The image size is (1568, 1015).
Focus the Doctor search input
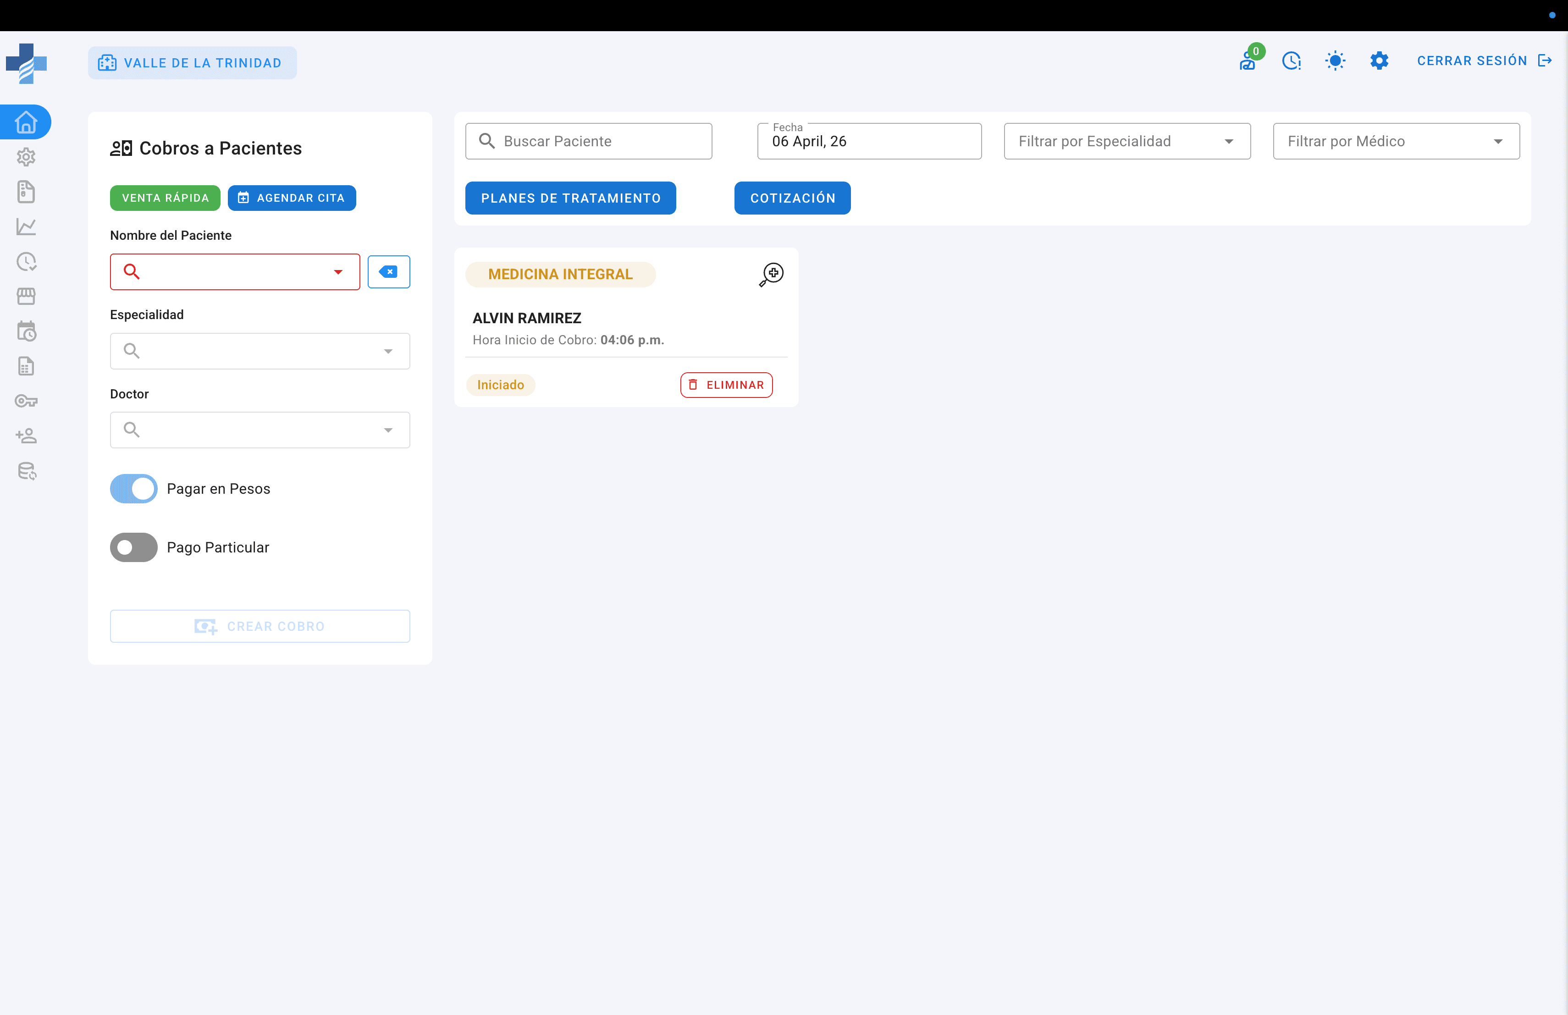pyautogui.click(x=260, y=430)
